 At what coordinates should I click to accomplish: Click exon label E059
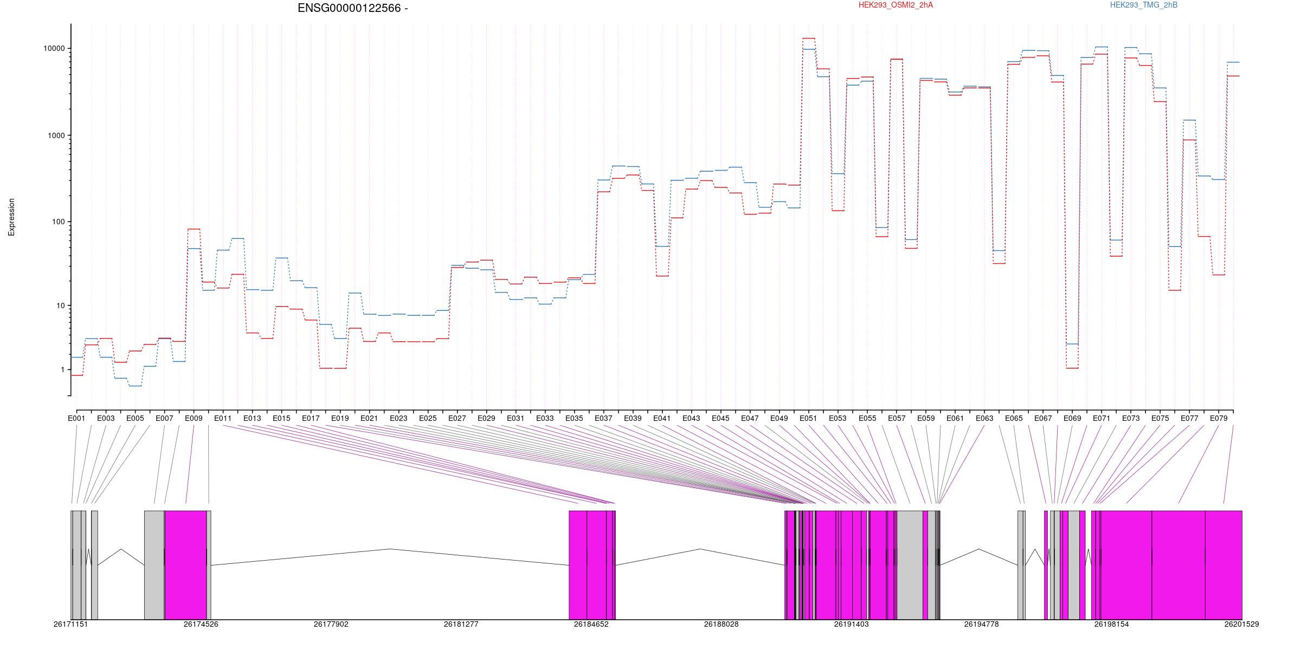(926, 418)
